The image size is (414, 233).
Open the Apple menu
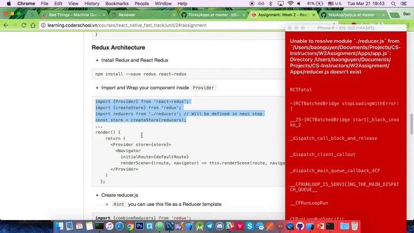8,3
